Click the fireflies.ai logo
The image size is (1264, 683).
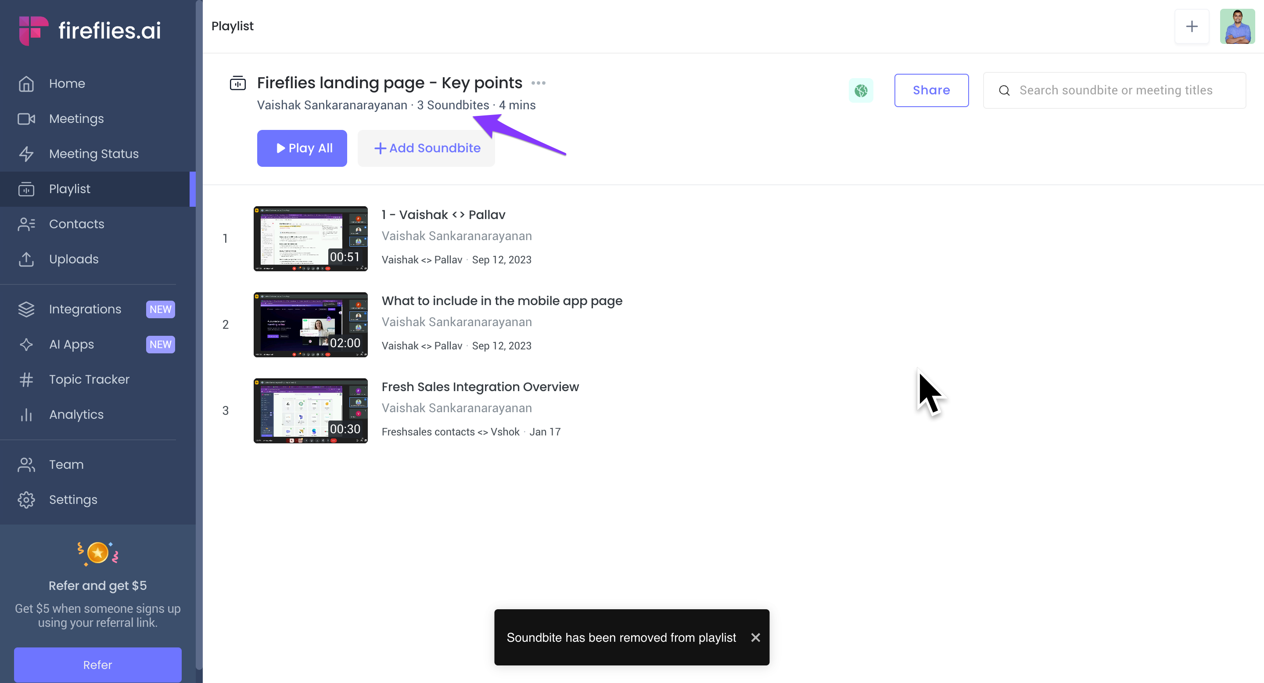(90, 30)
